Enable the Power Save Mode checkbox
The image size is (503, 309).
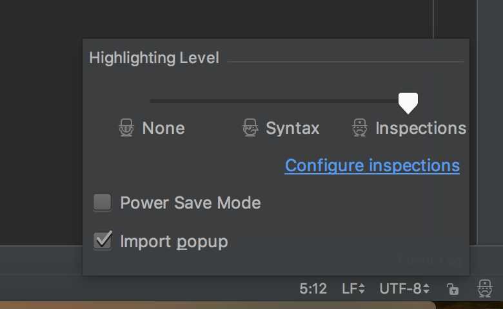tap(103, 202)
